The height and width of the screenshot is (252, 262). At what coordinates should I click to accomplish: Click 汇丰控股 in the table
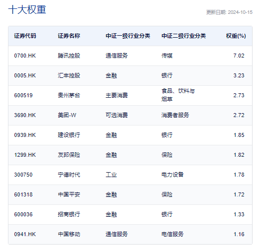click(x=69, y=75)
